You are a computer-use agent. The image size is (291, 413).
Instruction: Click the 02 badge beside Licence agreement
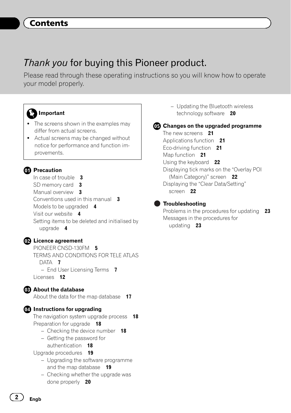pyautogui.click(x=27, y=241)
